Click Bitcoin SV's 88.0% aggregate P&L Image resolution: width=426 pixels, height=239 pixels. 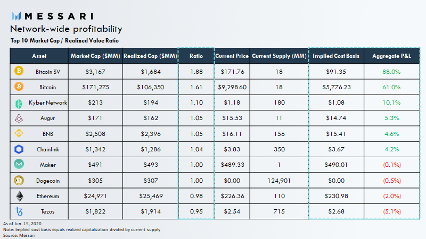click(392, 71)
